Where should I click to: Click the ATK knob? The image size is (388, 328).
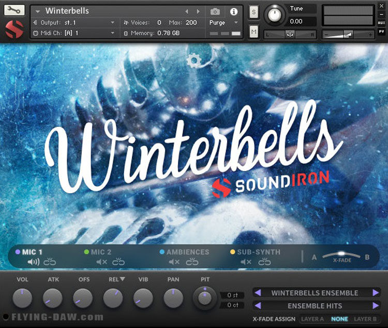coord(52,298)
